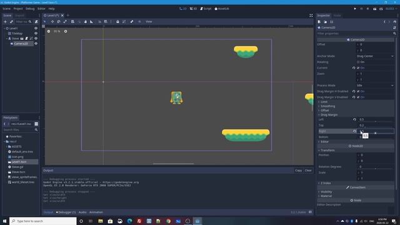The image size is (400, 225).
Task: Load a resource in Inspector
Action: pyautogui.click(x=325, y=22)
